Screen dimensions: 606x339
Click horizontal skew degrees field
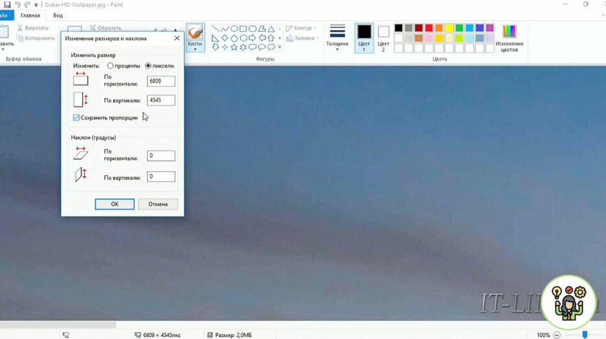[x=161, y=156]
